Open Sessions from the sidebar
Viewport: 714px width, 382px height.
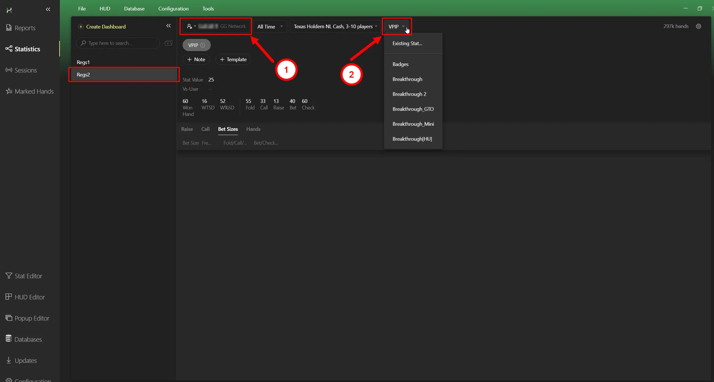coord(25,70)
